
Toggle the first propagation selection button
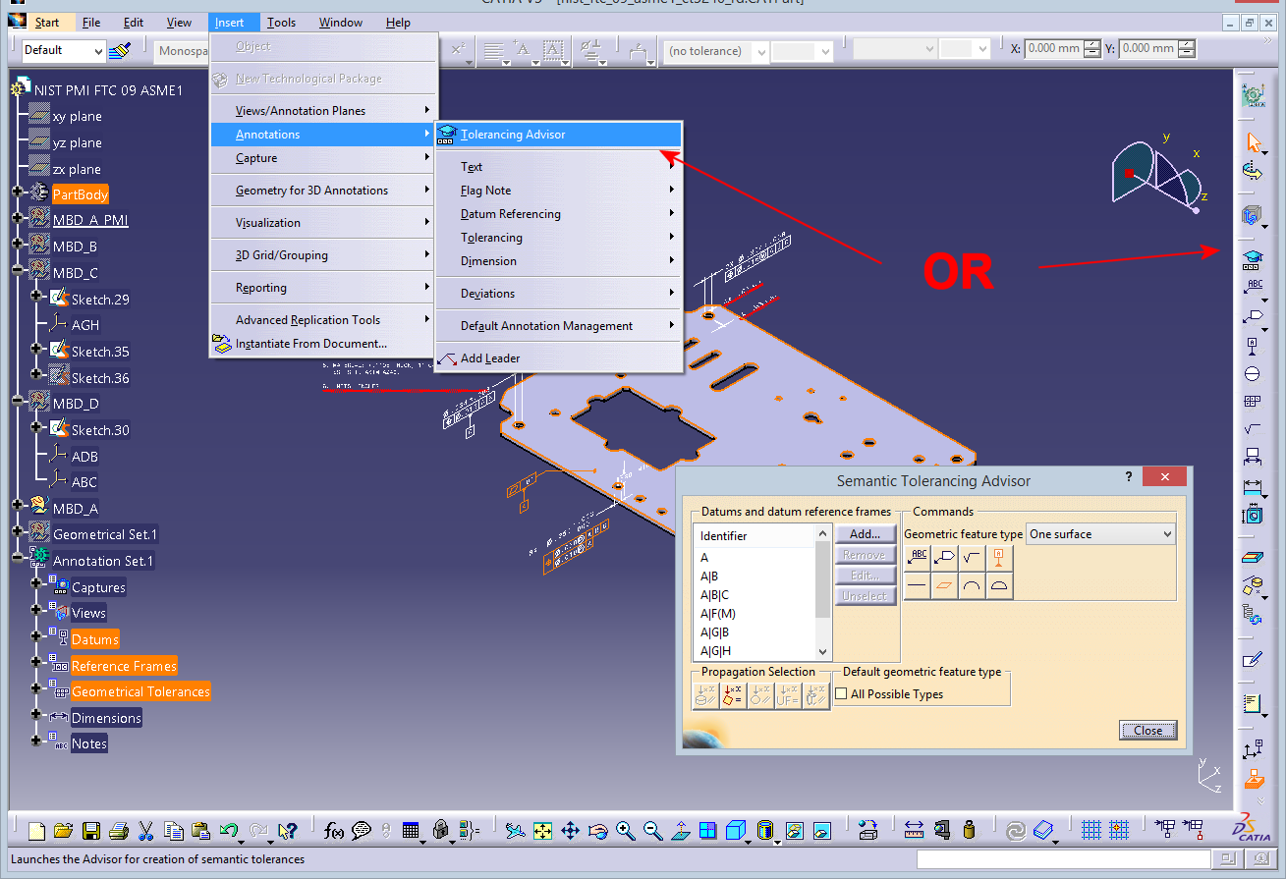tap(706, 696)
